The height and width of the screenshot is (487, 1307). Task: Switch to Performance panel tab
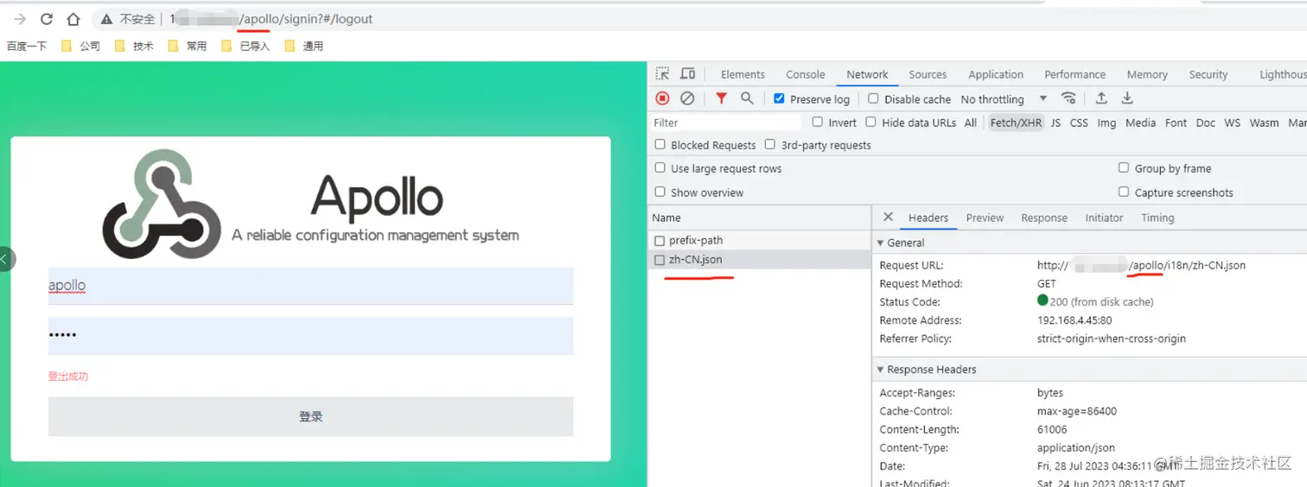point(1074,75)
